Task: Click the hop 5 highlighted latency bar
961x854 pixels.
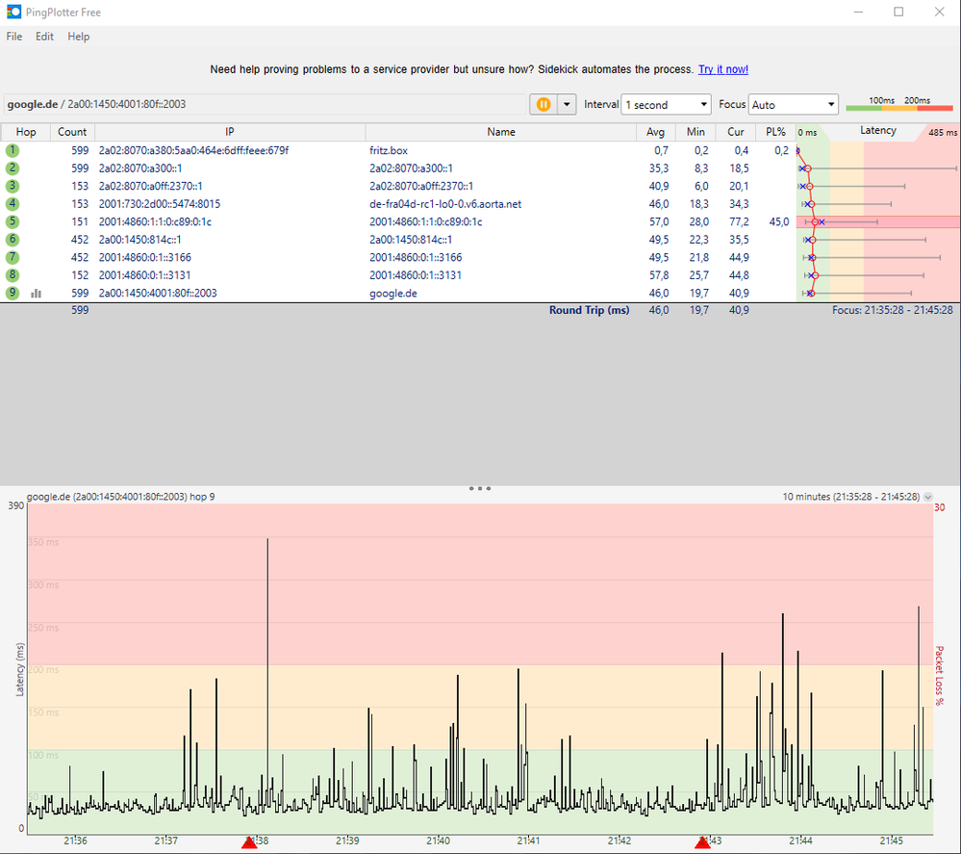Action: coord(877,221)
